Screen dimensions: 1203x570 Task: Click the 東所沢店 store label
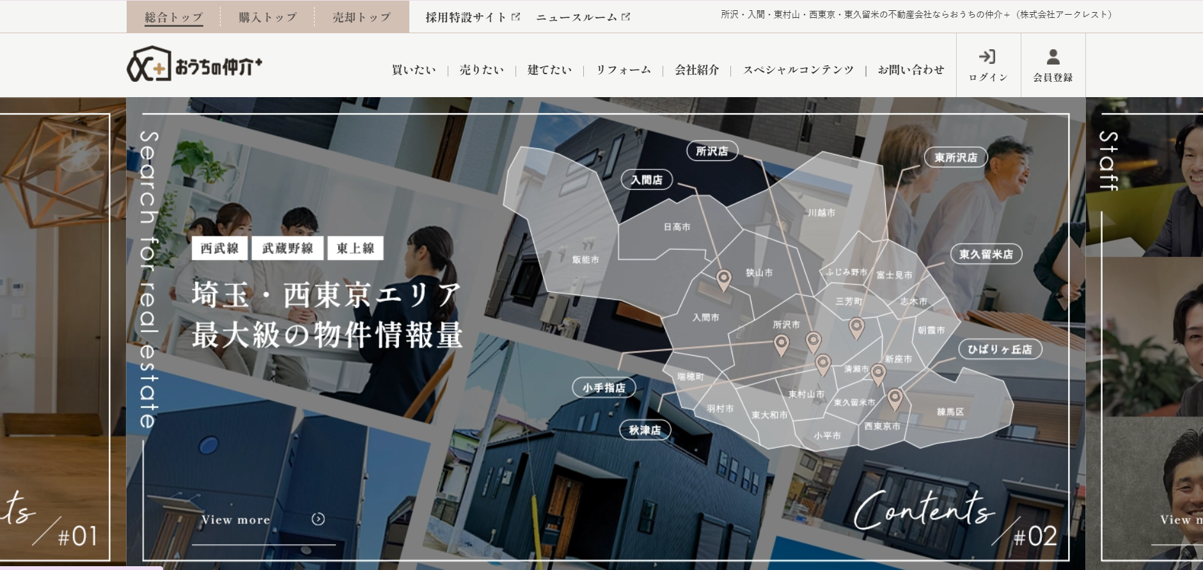tap(955, 157)
